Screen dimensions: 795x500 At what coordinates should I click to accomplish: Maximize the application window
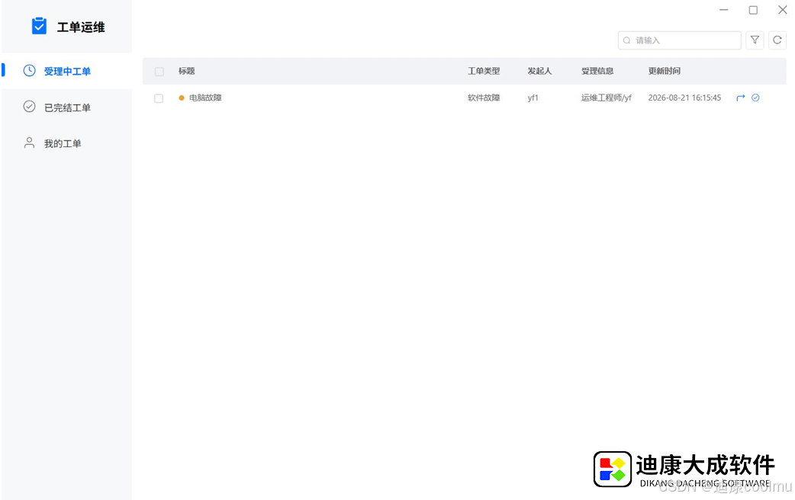(754, 10)
